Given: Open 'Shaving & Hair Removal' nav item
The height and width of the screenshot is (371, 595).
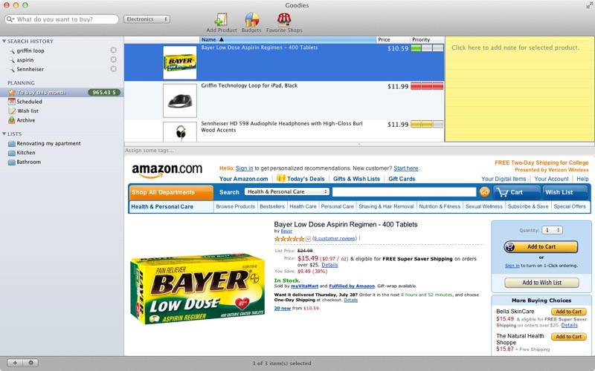Looking at the screenshot, I should coord(386,206).
